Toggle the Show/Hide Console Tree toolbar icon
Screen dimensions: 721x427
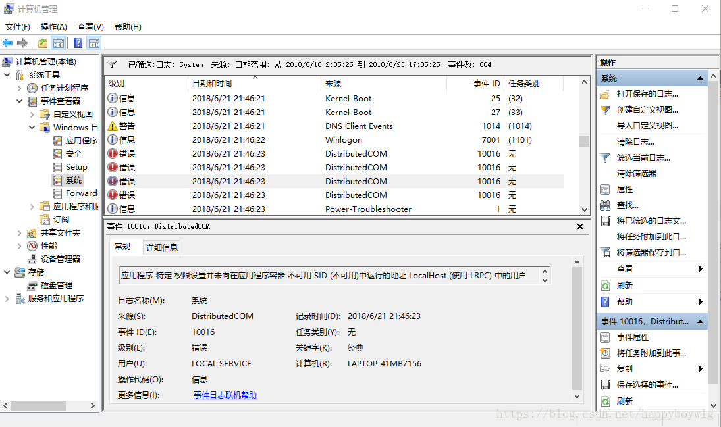click(x=59, y=43)
